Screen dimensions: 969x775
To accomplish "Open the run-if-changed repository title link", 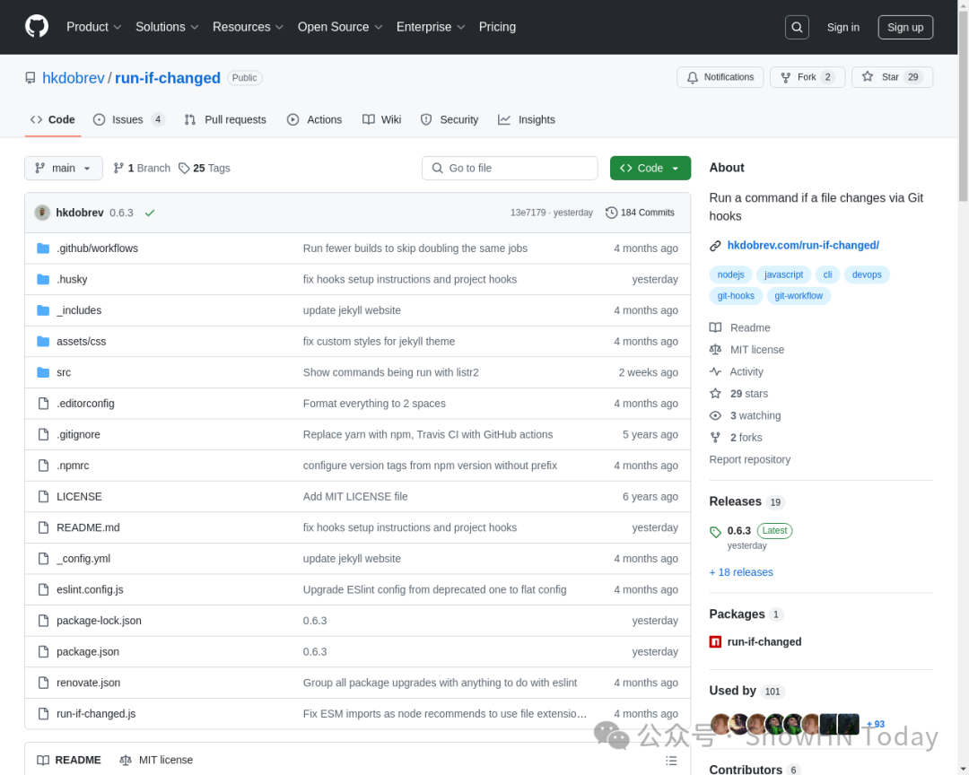I will (x=168, y=78).
